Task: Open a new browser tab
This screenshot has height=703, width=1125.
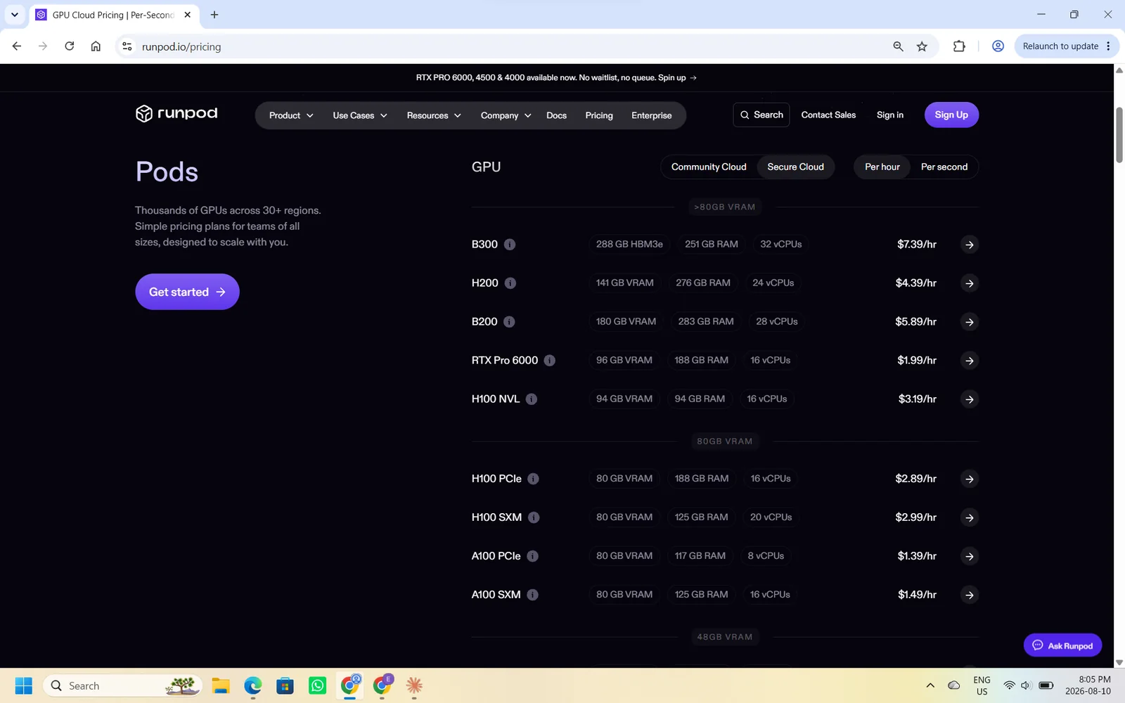Action: tap(214, 15)
